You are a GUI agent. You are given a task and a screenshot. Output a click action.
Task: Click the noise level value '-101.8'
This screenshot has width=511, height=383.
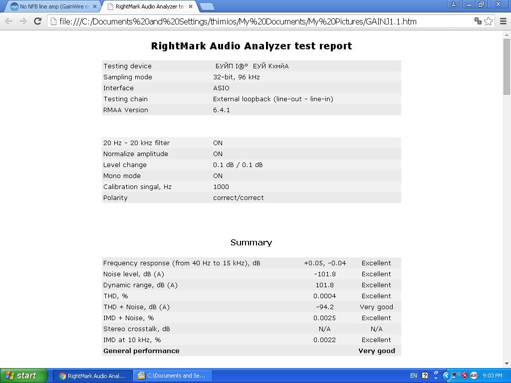(324, 274)
